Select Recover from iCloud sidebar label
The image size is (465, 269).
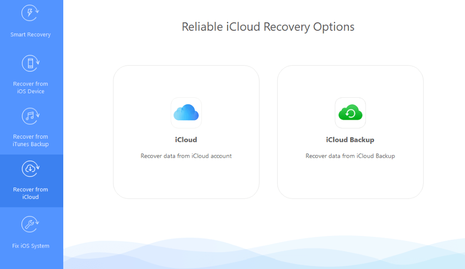(31, 193)
